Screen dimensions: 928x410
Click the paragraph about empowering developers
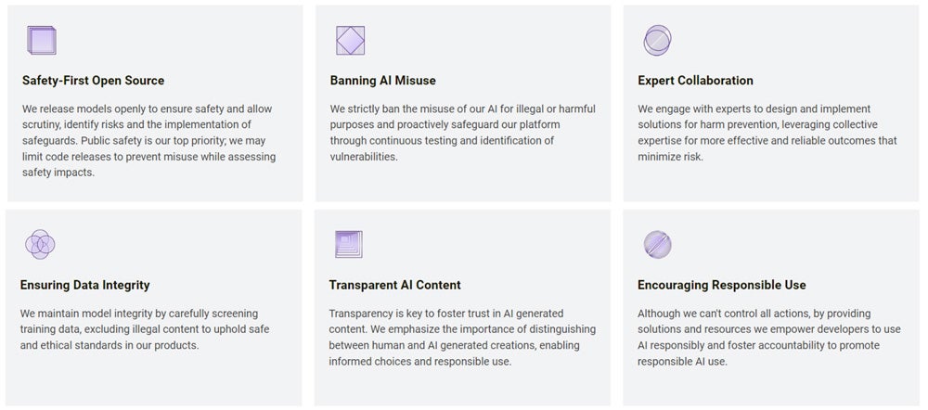[x=768, y=338]
